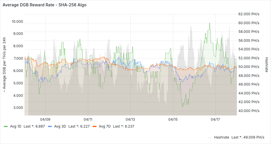Viewport: 271px width, 144px height.
Task: Click the gray Hashrate color swatch
Action: pos(210,137)
